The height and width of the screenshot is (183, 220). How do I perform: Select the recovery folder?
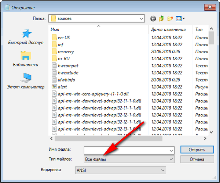[x=66, y=52]
